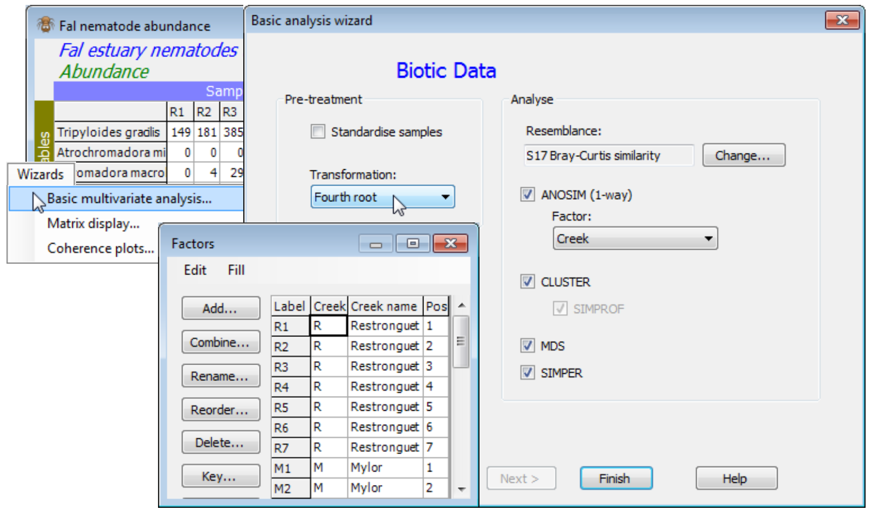Click the Reorder... button in Factors

tap(220, 410)
